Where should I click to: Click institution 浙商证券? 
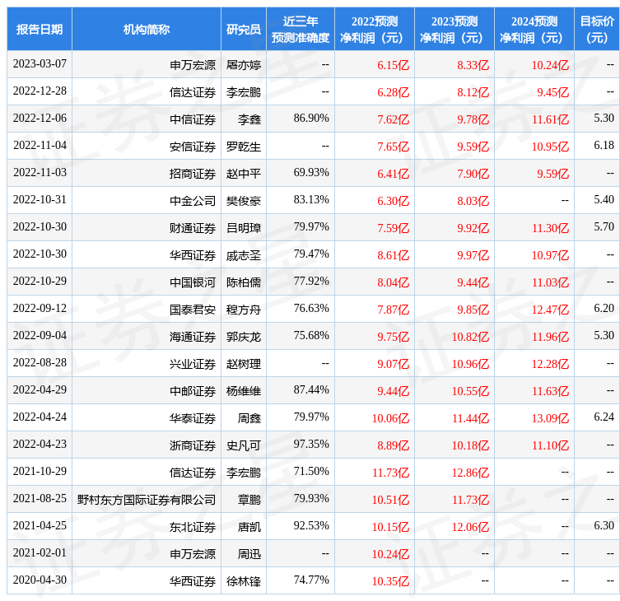193,445
